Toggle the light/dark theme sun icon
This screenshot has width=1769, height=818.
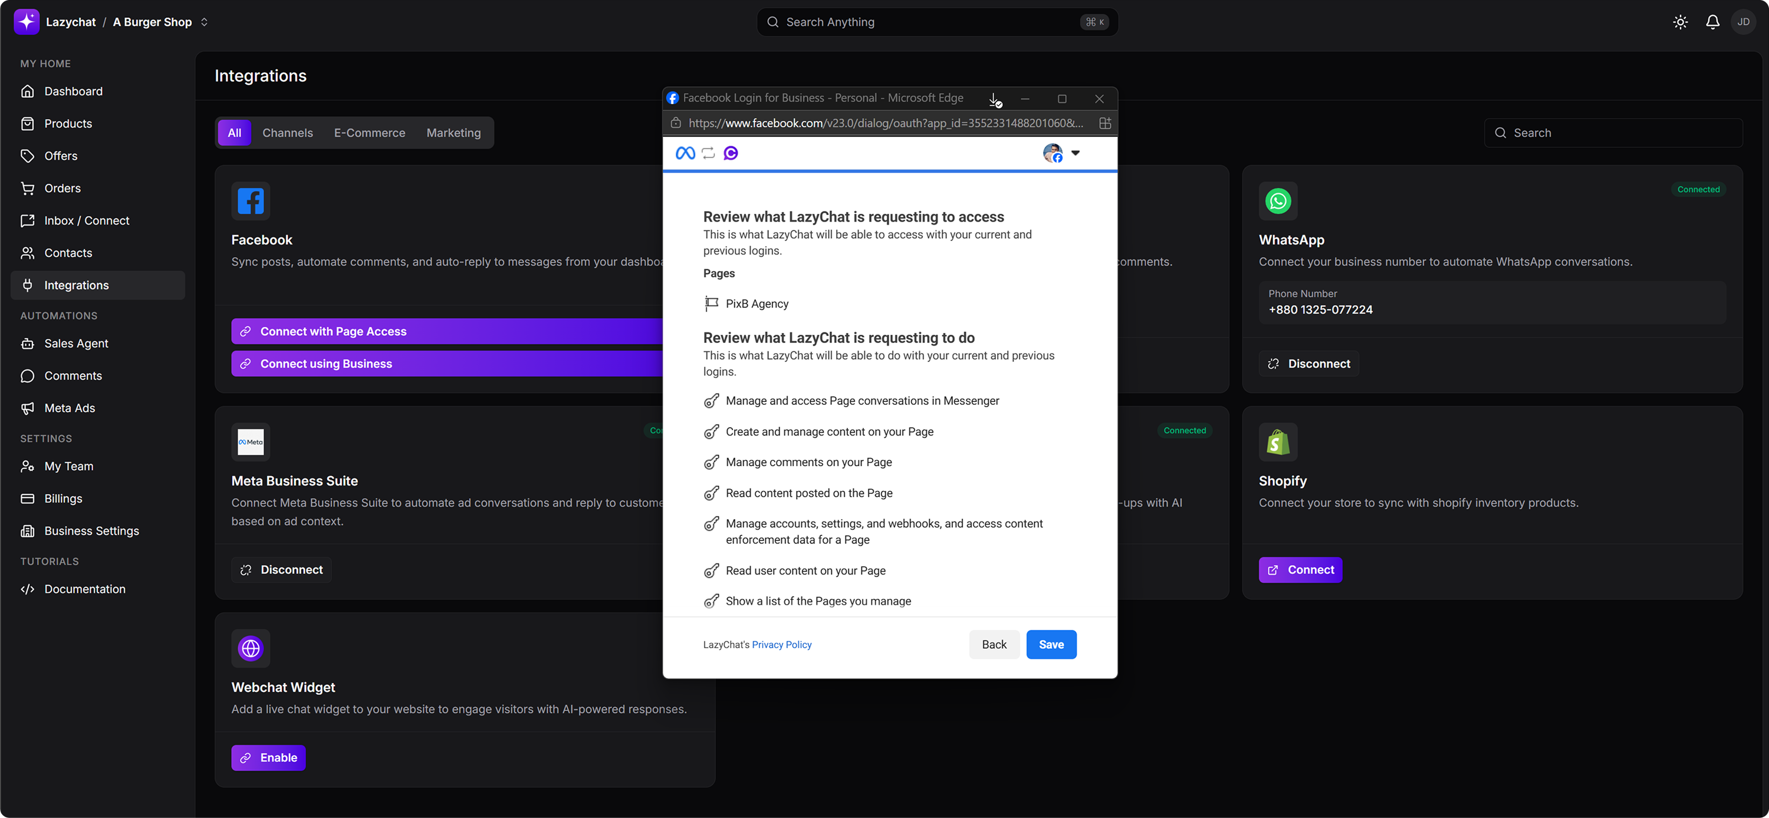1680,22
